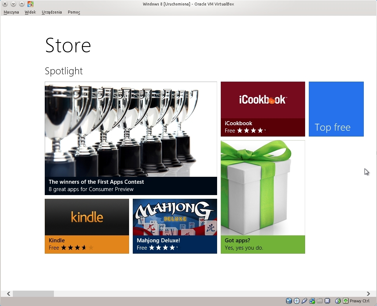Open the First Apps Contest winners tile
The height and width of the screenshot is (306, 377).
tap(131, 138)
